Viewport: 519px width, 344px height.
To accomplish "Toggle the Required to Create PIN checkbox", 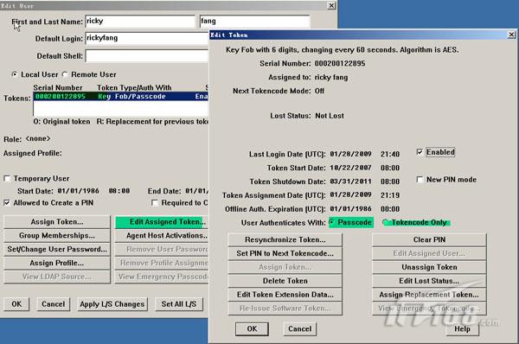I will coord(154,203).
